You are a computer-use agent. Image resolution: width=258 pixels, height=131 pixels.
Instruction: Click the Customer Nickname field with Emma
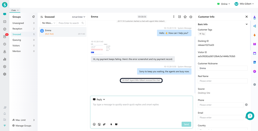(223, 68)
